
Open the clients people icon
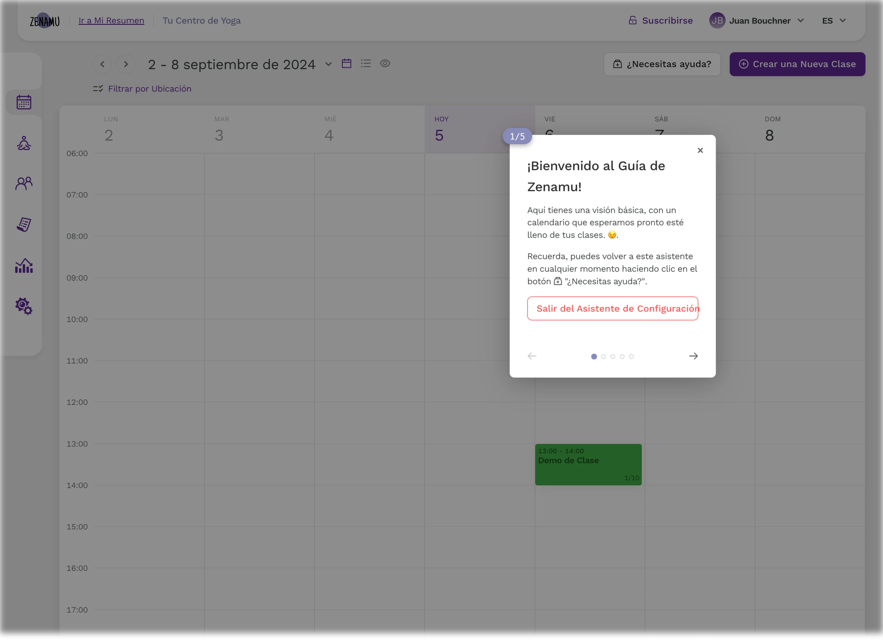coord(24,183)
